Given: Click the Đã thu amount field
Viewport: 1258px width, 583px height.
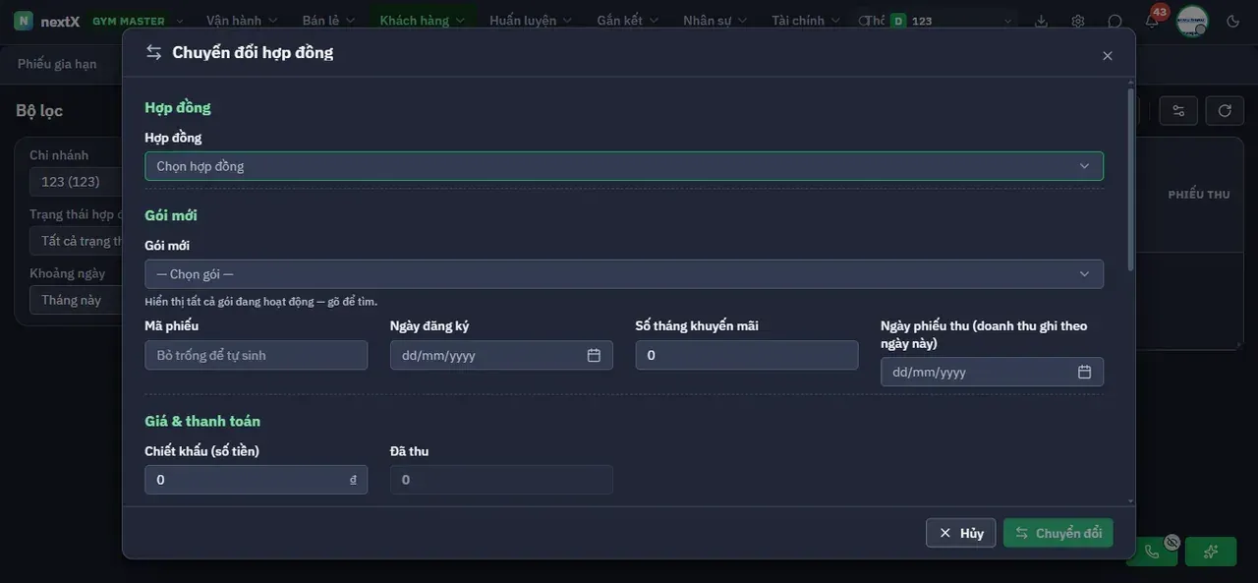Looking at the screenshot, I should click(x=501, y=480).
